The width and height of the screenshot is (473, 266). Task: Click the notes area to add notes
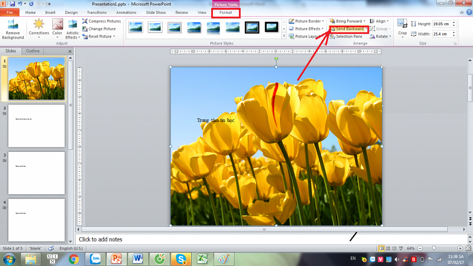click(x=270, y=239)
